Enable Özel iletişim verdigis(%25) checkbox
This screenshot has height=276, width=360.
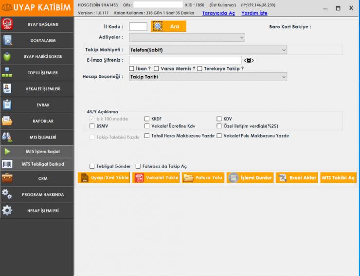[219, 126]
